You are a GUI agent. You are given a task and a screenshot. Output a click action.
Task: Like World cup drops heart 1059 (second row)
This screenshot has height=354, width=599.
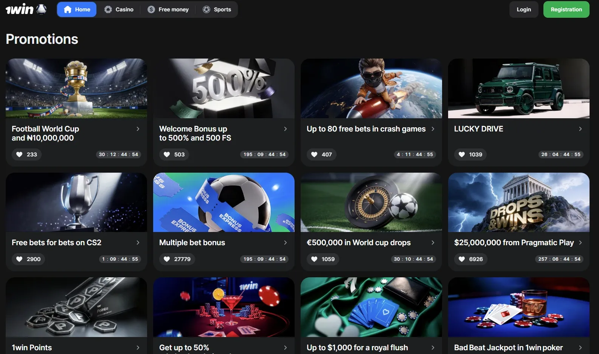[x=323, y=259]
